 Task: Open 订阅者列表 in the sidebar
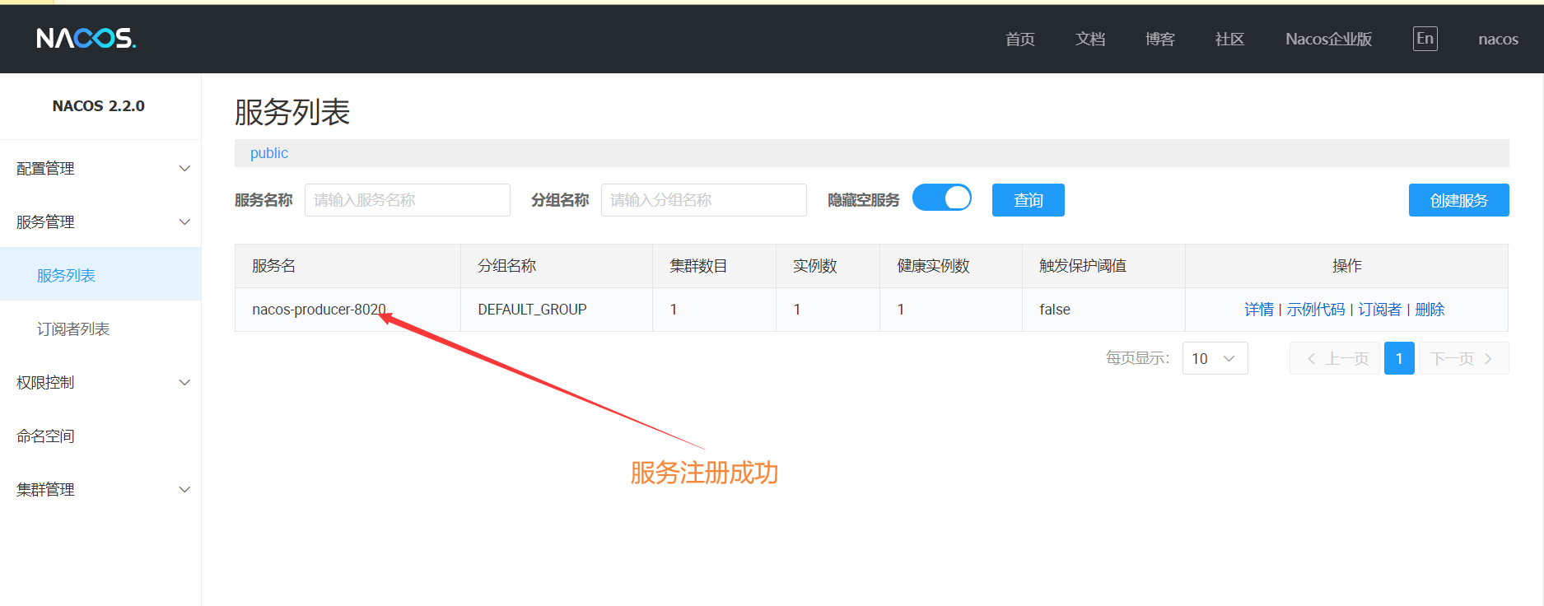pyautogui.click(x=100, y=329)
